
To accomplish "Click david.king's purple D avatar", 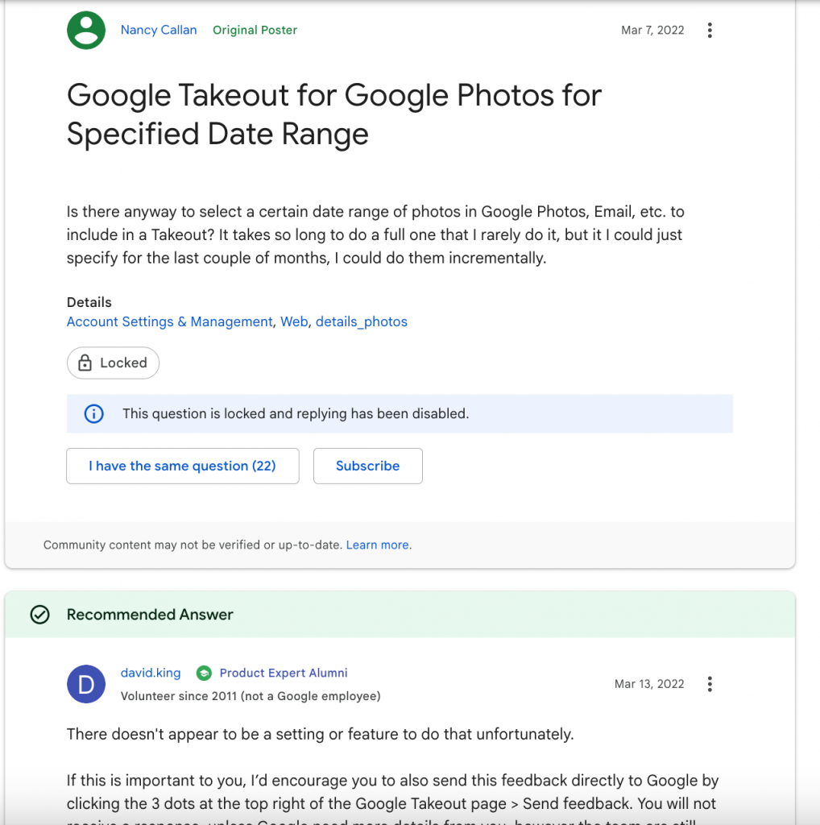I will tap(86, 684).
